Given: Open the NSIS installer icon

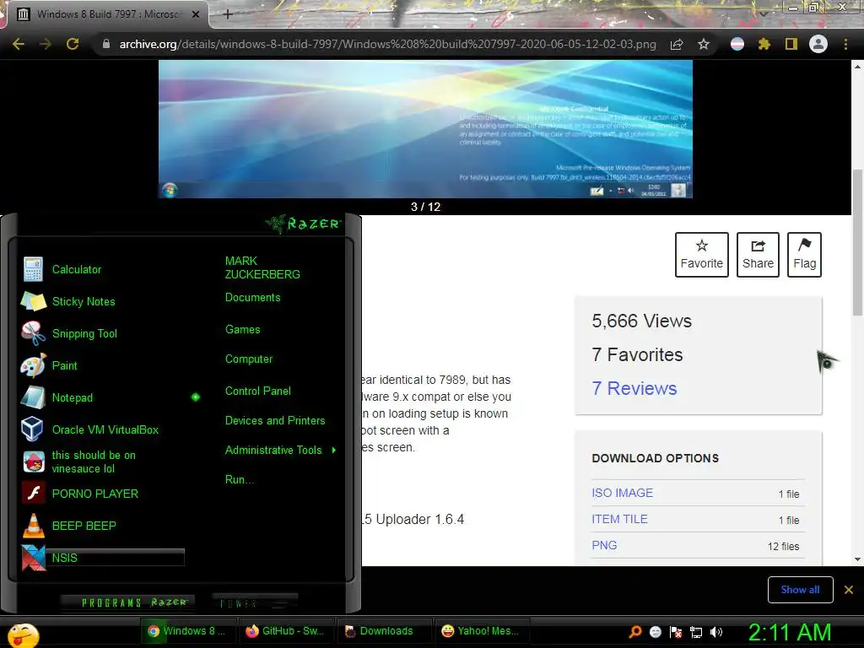Looking at the screenshot, I should click(x=33, y=558).
